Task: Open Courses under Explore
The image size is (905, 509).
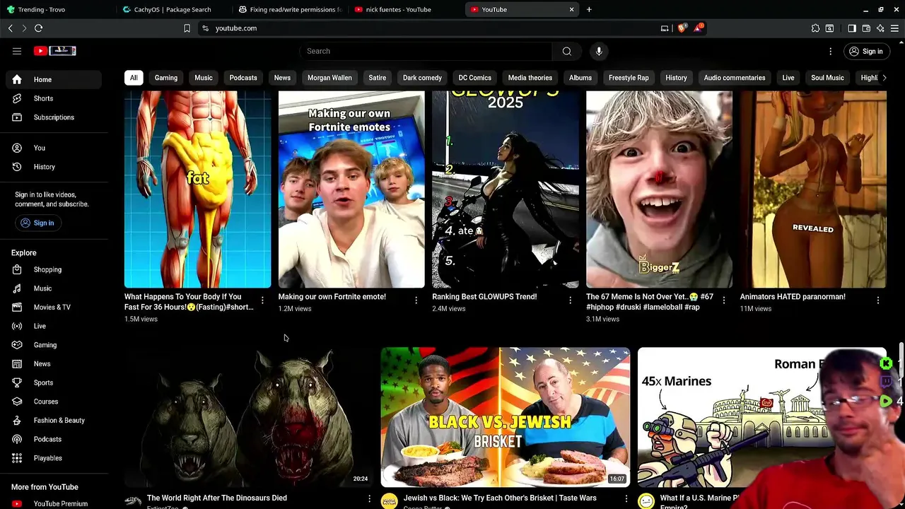Action: tap(54, 402)
